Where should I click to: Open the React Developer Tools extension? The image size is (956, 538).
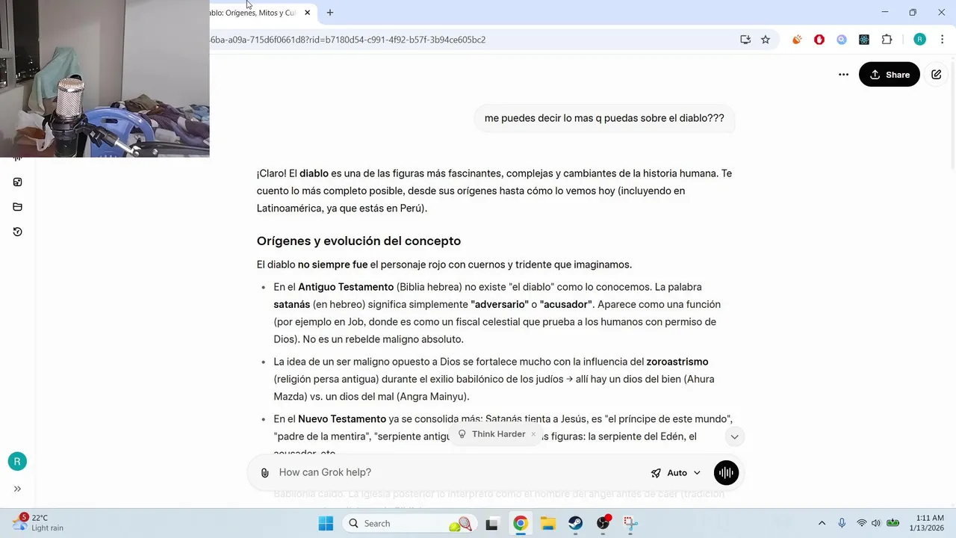point(864,40)
